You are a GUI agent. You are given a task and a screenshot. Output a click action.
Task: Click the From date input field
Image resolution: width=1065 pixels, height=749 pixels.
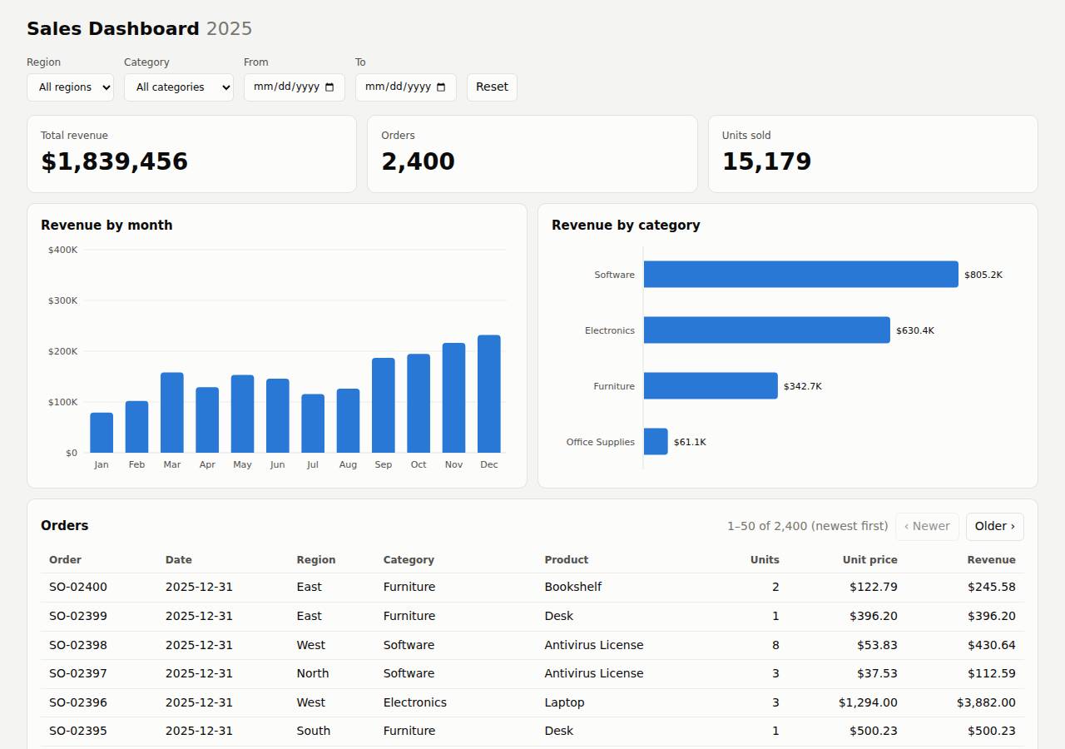295,87
